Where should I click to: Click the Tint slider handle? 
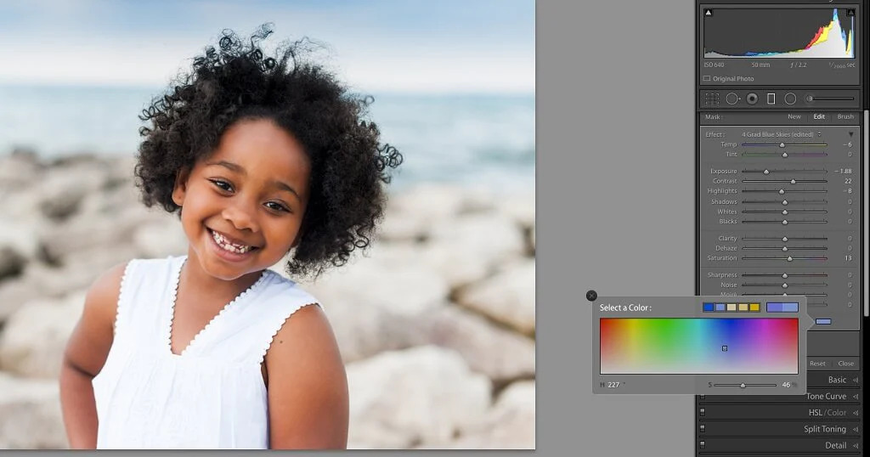tap(784, 155)
